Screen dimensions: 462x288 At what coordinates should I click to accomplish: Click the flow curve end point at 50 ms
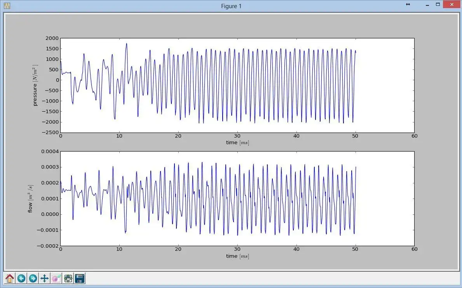click(356, 167)
